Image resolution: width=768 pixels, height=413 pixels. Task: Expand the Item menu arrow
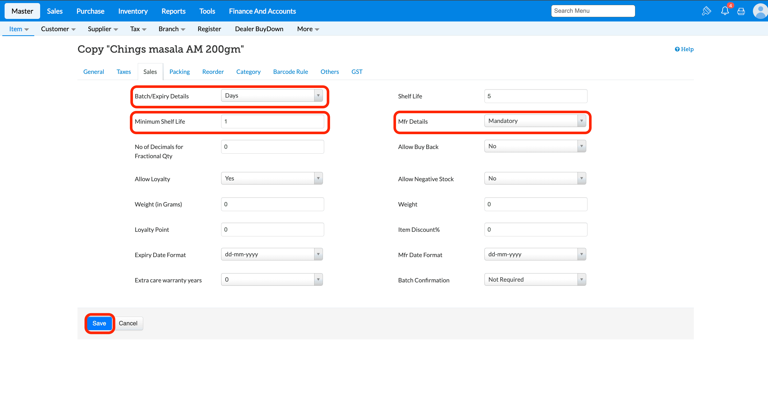point(27,29)
